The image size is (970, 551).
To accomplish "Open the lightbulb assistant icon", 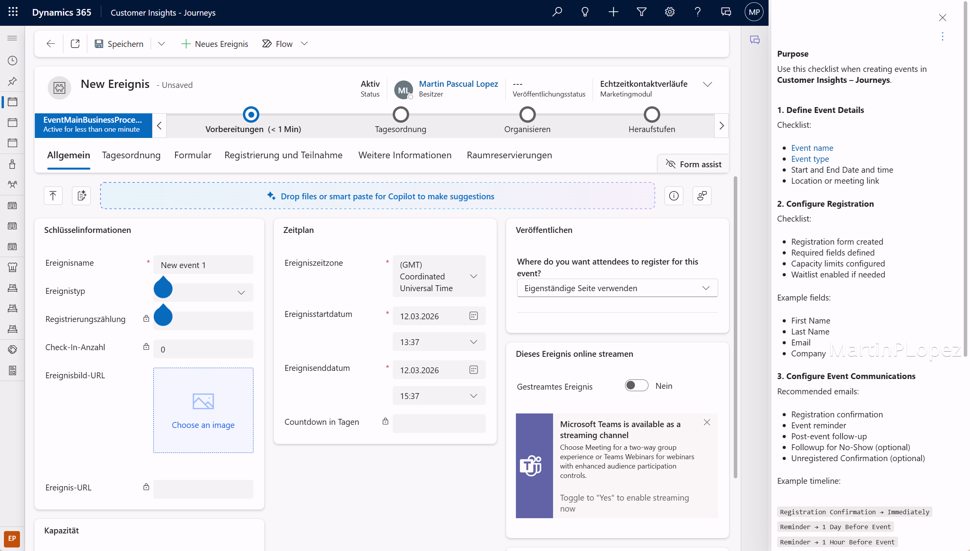I will 585,12.
